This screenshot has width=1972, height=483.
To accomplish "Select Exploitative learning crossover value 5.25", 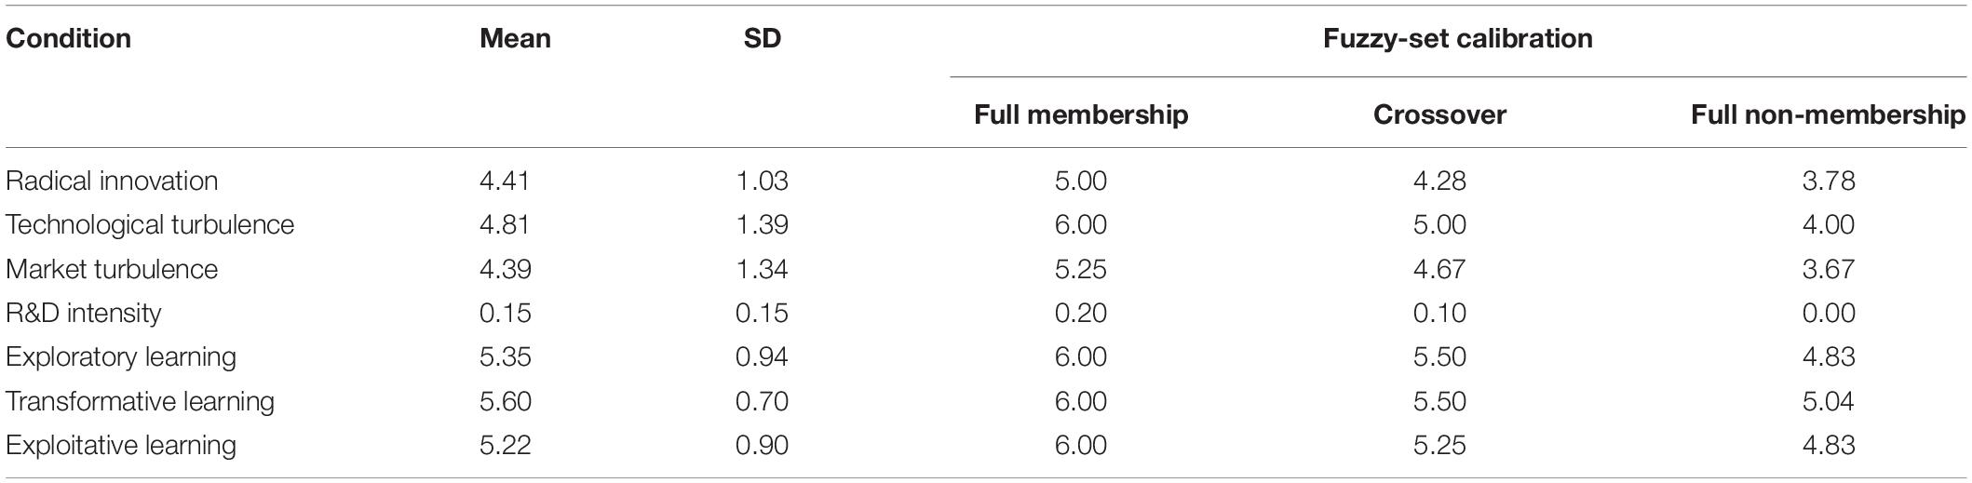I will click(1439, 445).
